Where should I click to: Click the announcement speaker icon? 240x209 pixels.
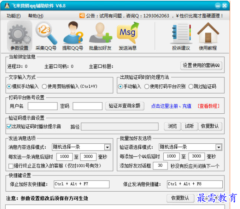(x=82, y=16)
